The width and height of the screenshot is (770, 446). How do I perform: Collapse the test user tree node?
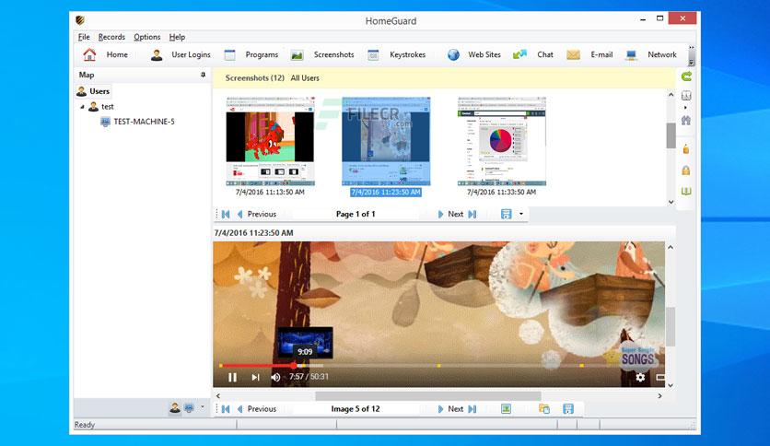click(x=83, y=107)
